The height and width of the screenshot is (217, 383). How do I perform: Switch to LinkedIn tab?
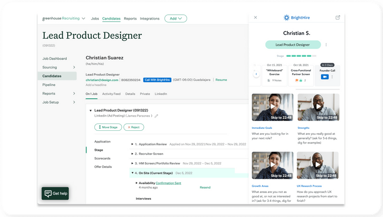coord(161,94)
